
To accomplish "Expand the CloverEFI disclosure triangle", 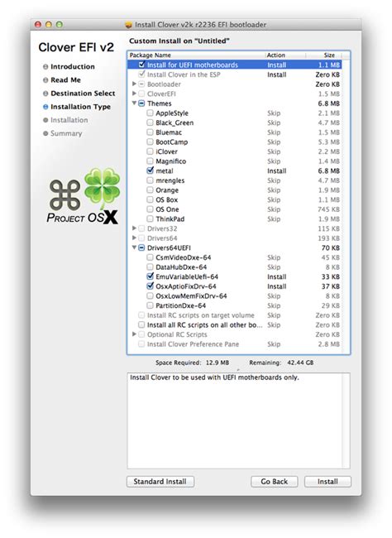I will pyautogui.click(x=134, y=94).
